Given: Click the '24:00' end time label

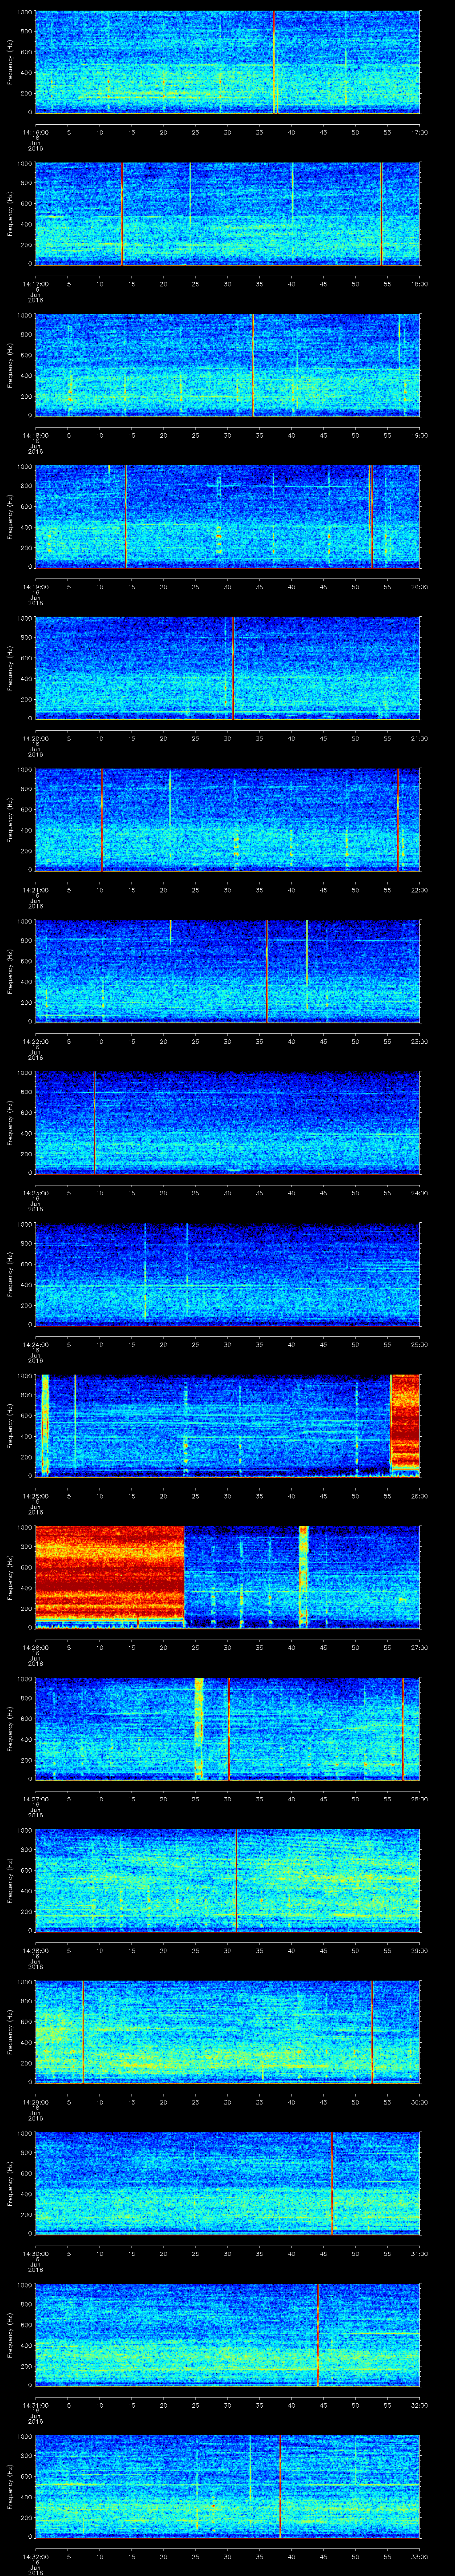Looking at the screenshot, I should [419, 1192].
